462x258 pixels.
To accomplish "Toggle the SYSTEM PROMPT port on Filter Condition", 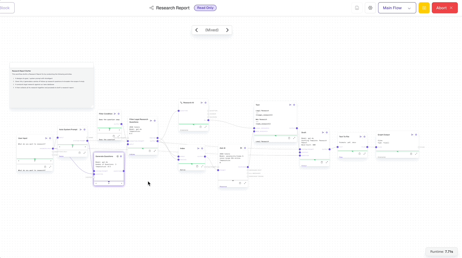I will (127, 138).
